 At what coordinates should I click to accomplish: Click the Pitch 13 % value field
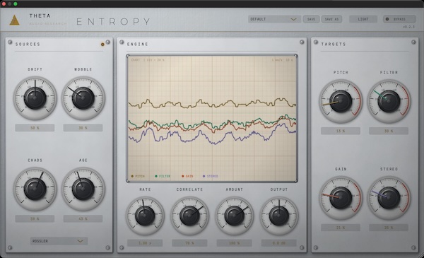click(x=341, y=131)
